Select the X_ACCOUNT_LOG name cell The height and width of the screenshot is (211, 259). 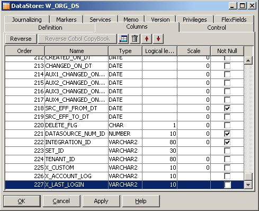point(76,176)
